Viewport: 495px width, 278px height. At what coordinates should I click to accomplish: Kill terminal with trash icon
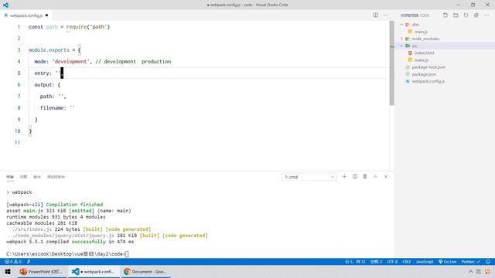click(x=365, y=177)
